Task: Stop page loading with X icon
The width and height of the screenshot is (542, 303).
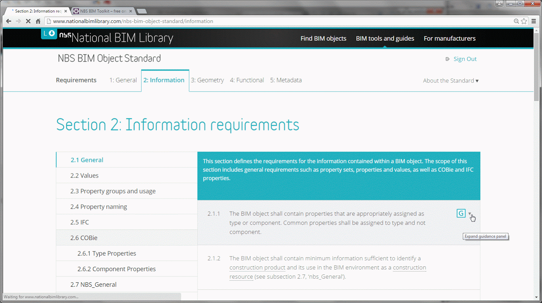Action: tap(28, 21)
